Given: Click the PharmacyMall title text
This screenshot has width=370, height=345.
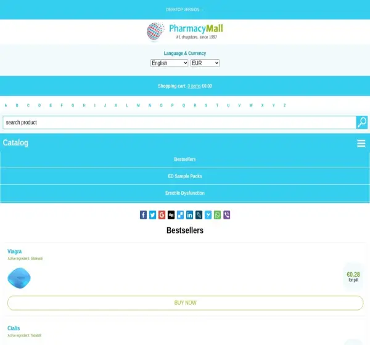Looking at the screenshot, I should click(196, 28).
